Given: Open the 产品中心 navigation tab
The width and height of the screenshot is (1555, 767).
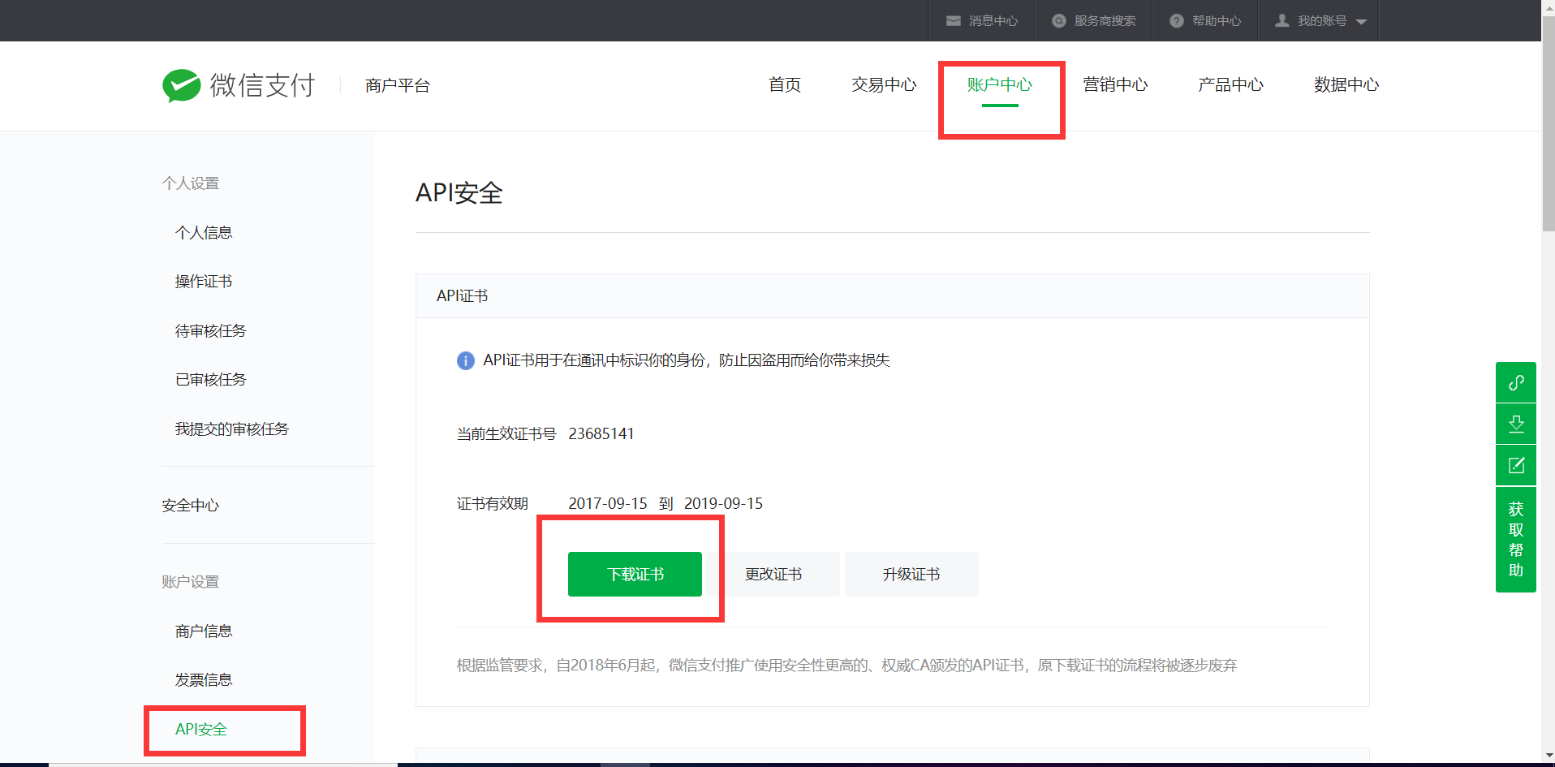Looking at the screenshot, I should [x=1230, y=84].
